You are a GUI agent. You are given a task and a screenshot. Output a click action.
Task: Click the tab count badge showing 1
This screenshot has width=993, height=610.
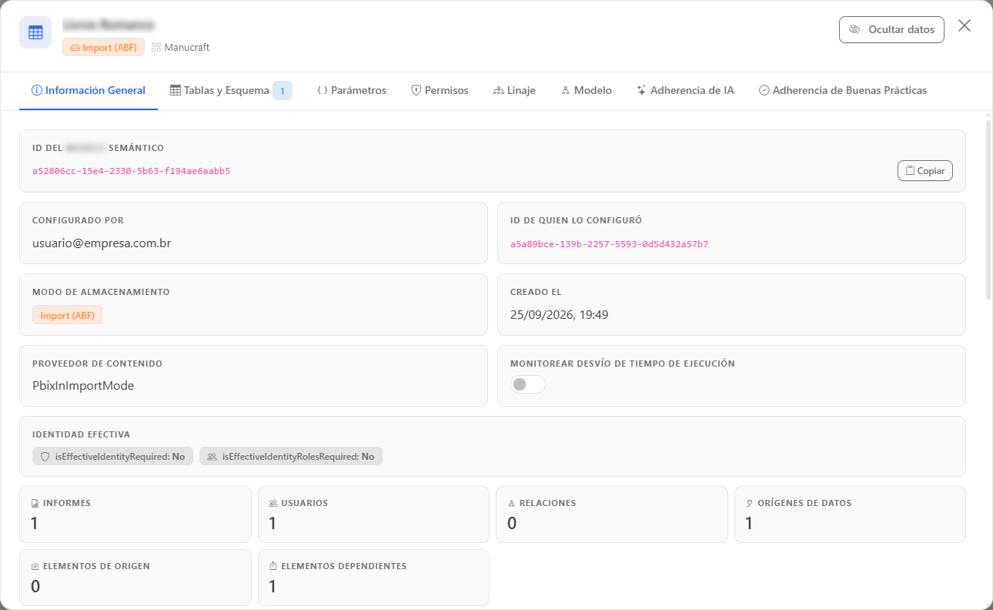coord(283,91)
